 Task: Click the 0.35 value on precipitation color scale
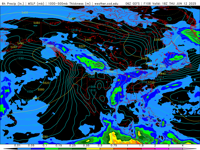pos(86,145)
